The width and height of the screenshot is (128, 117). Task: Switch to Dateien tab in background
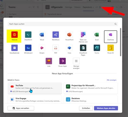(78, 7)
